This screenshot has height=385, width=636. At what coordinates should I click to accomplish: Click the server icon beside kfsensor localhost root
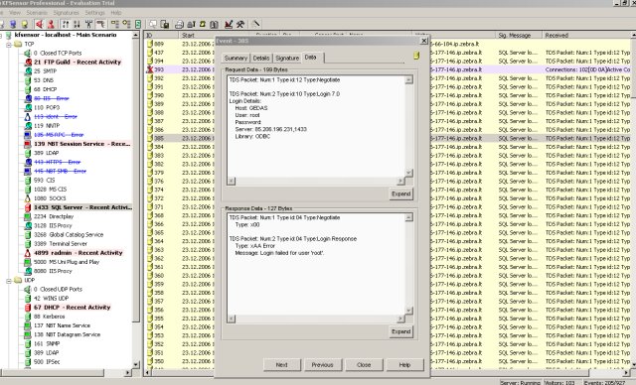(x=9, y=35)
